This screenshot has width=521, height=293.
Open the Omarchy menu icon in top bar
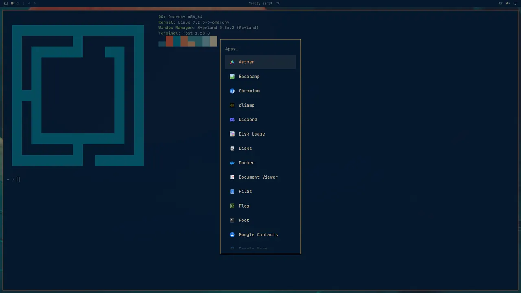(x=6, y=3)
